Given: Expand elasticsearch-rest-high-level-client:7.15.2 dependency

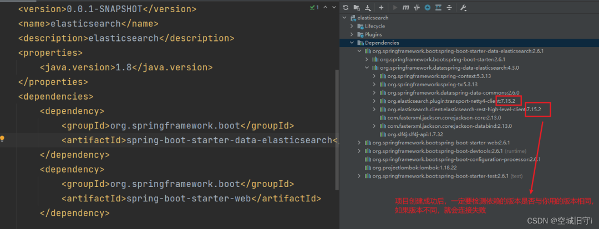Looking at the screenshot, I should point(374,110).
